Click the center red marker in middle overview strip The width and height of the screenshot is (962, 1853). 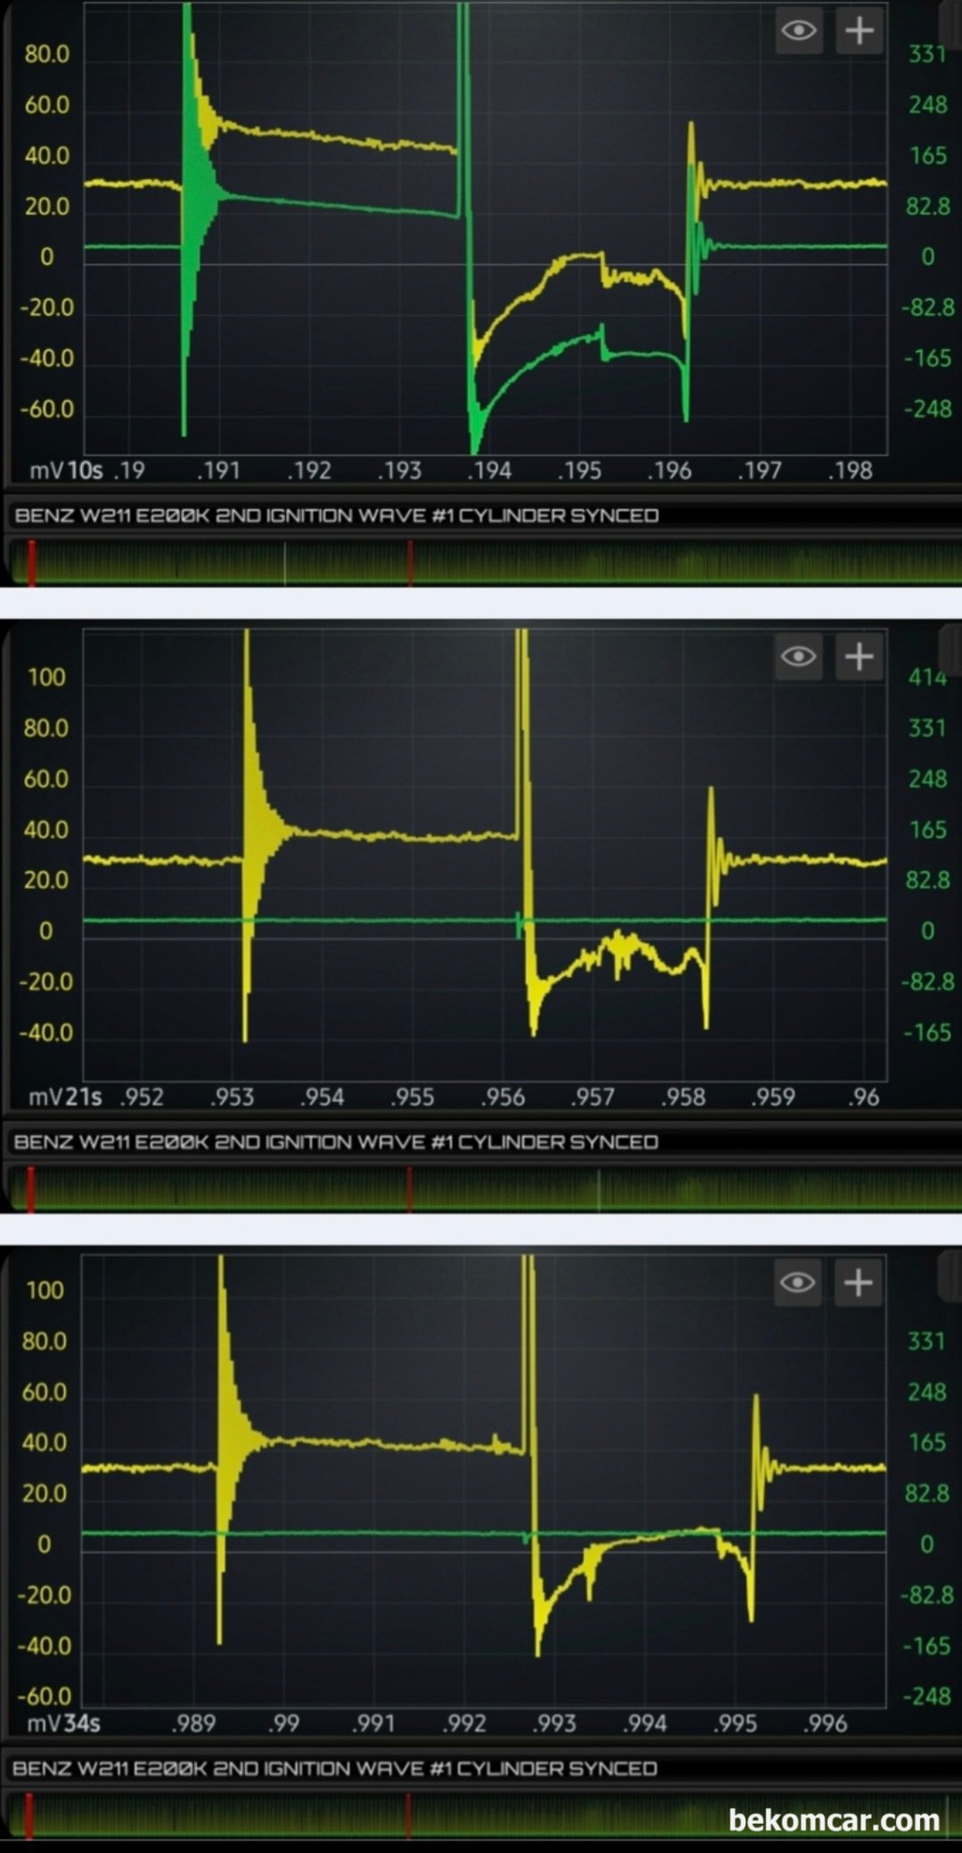pos(409,1189)
